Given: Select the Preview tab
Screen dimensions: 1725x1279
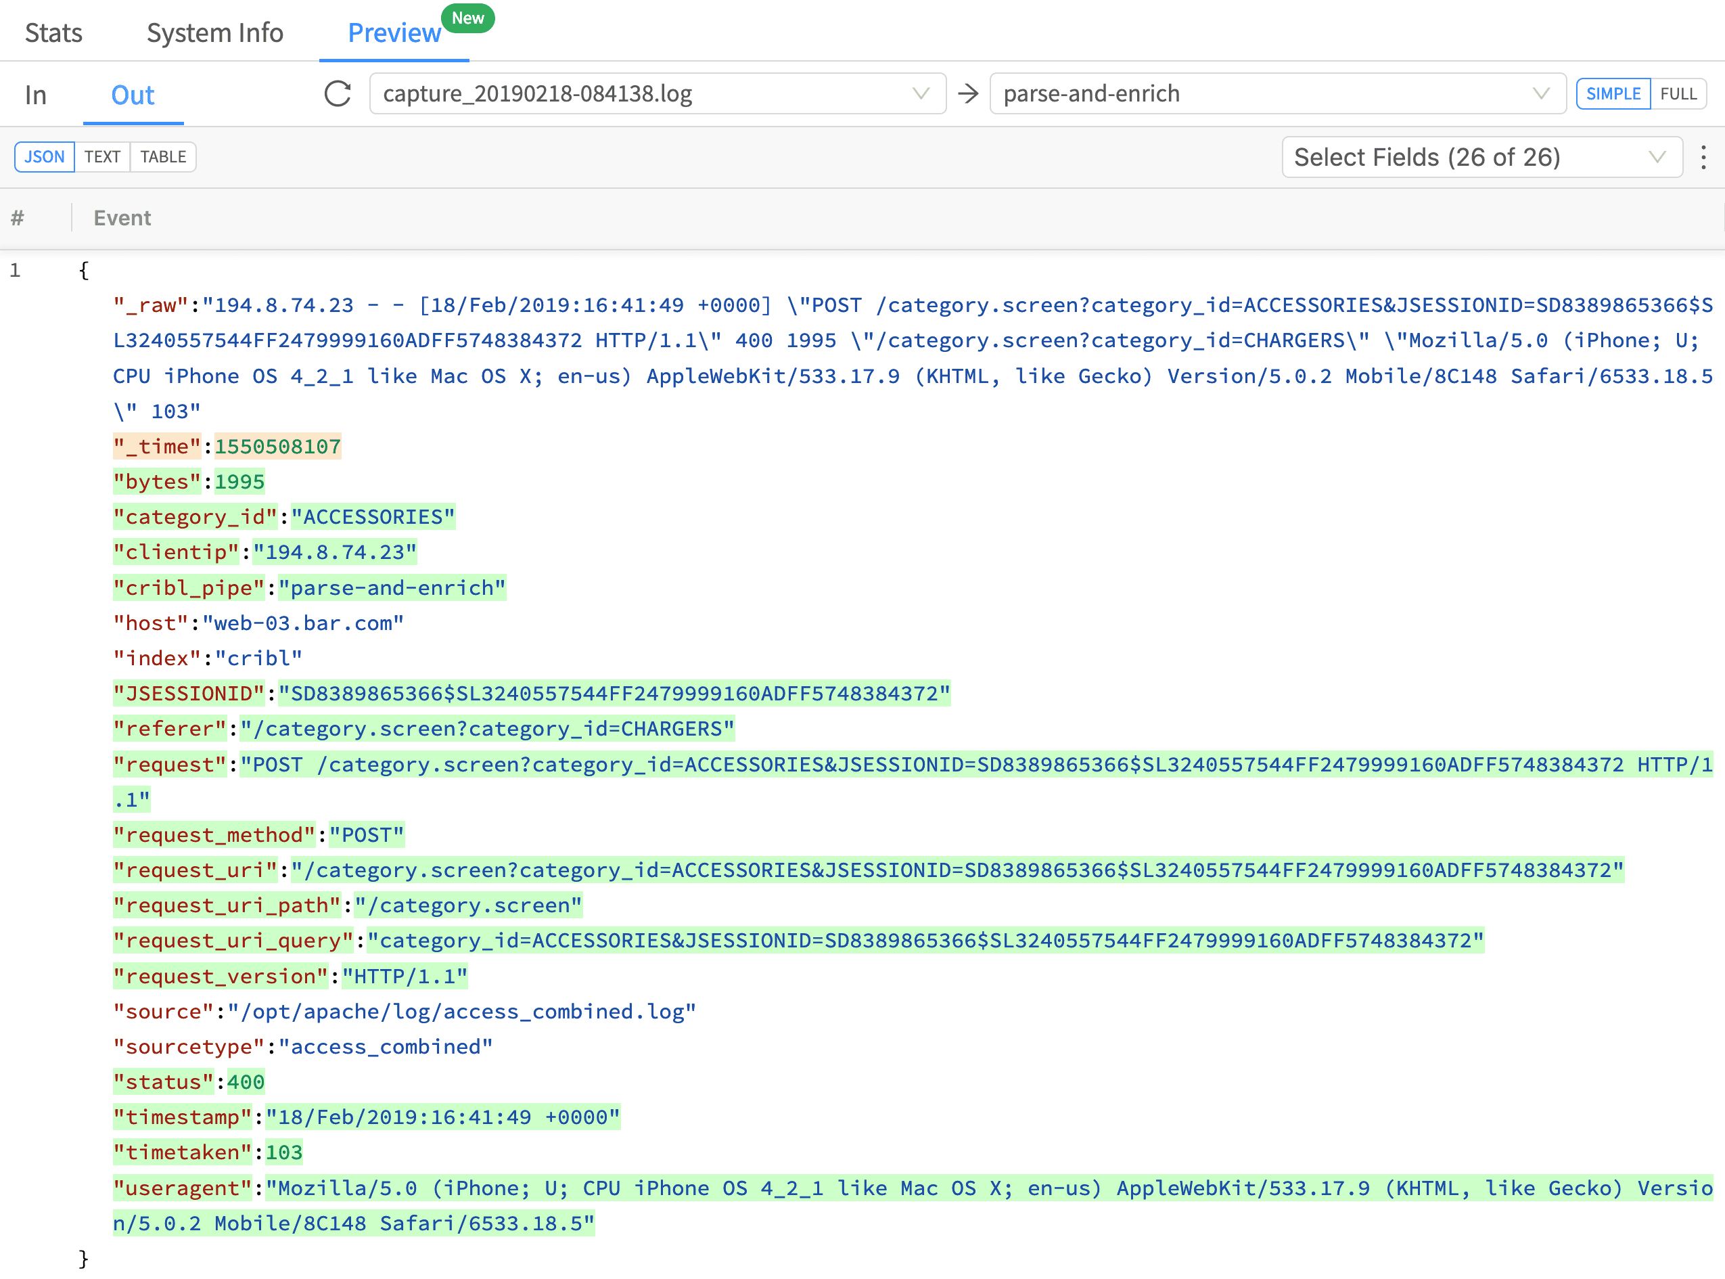Looking at the screenshot, I should (394, 32).
